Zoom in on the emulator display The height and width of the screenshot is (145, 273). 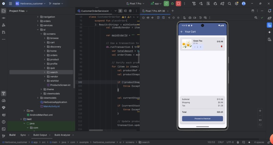260,111
